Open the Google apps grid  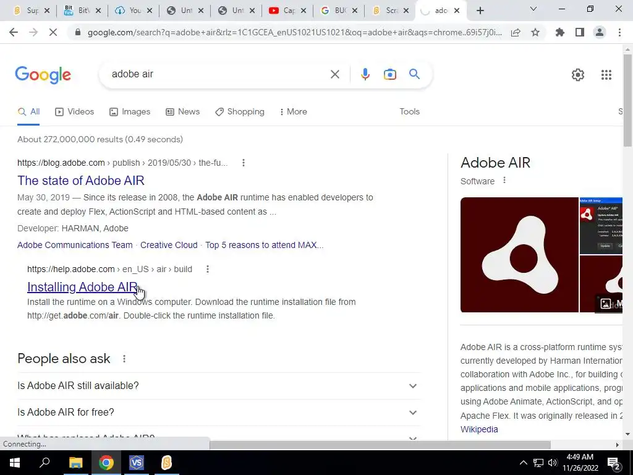click(606, 75)
